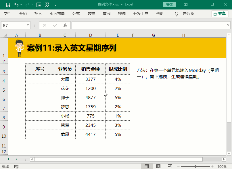The width and height of the screenshot is (232, 169).
Task: Click the 共享 share button
Action: [x=220, y=14]
